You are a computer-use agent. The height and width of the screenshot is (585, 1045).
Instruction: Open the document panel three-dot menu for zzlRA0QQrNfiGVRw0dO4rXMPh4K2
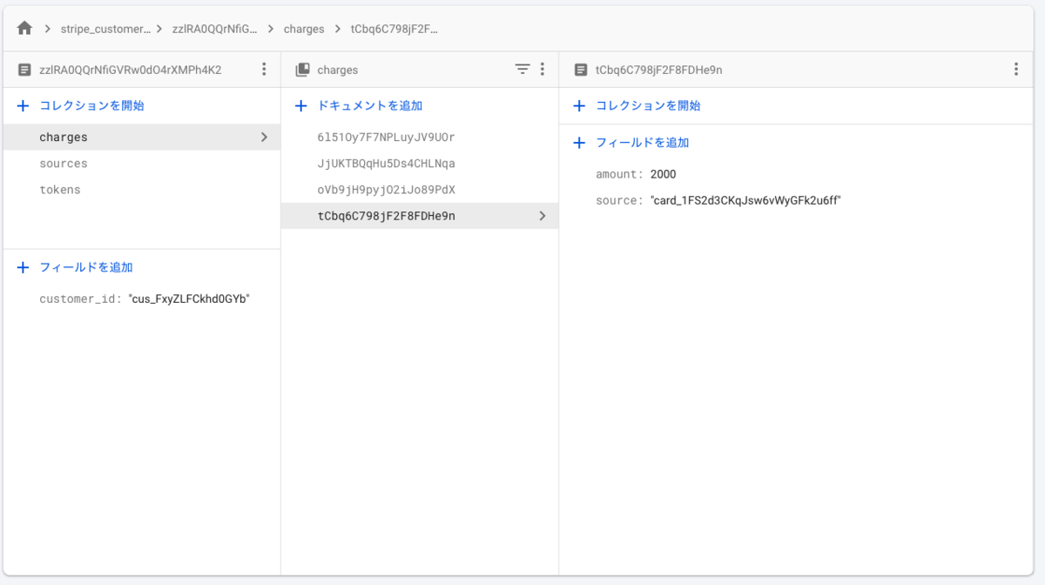(264, 68)
